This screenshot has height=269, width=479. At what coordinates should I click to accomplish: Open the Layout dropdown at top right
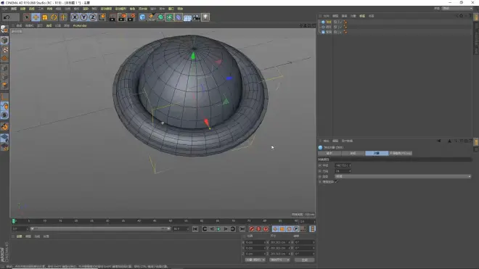click(457, 9)
